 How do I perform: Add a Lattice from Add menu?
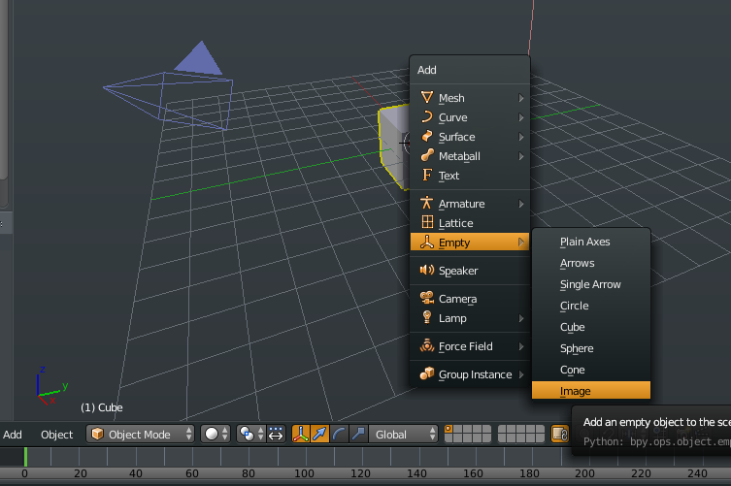click(x=470, y=223)
